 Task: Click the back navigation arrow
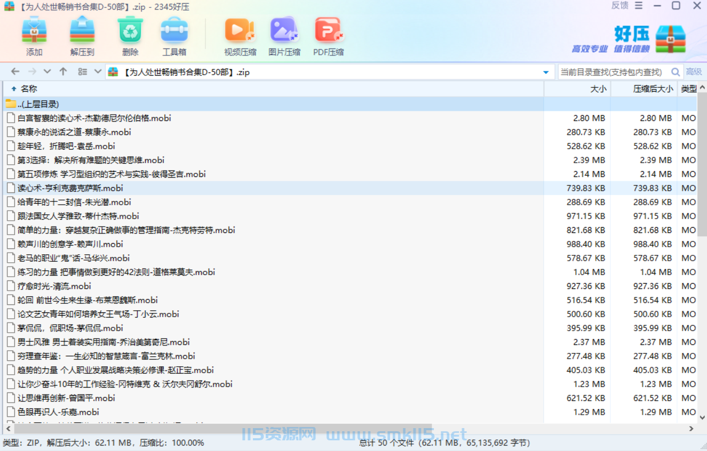[x=15, y=71]
